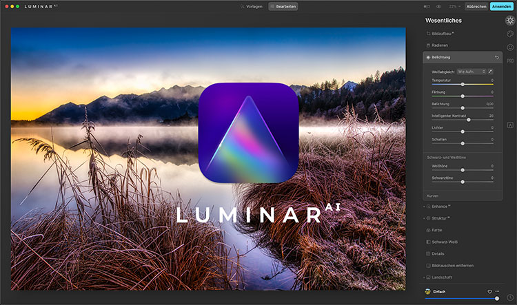The image size is (517, 305).
Task: Open the Essentials (sun) tools tab icon
Action: pos(510,21)
